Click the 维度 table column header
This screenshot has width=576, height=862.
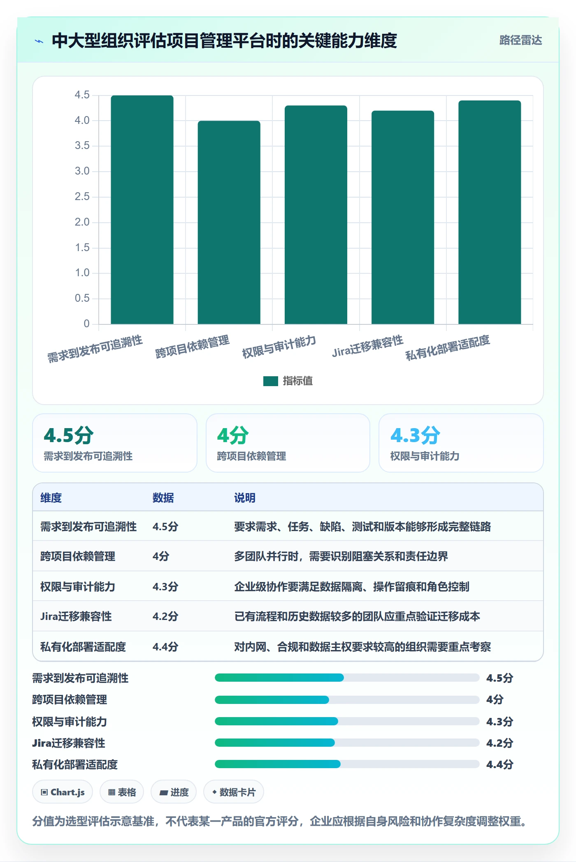tap(51, 498)
